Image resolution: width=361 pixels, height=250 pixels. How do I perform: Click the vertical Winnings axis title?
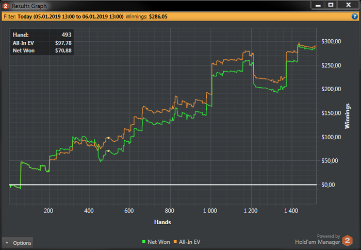pos(347,116)
